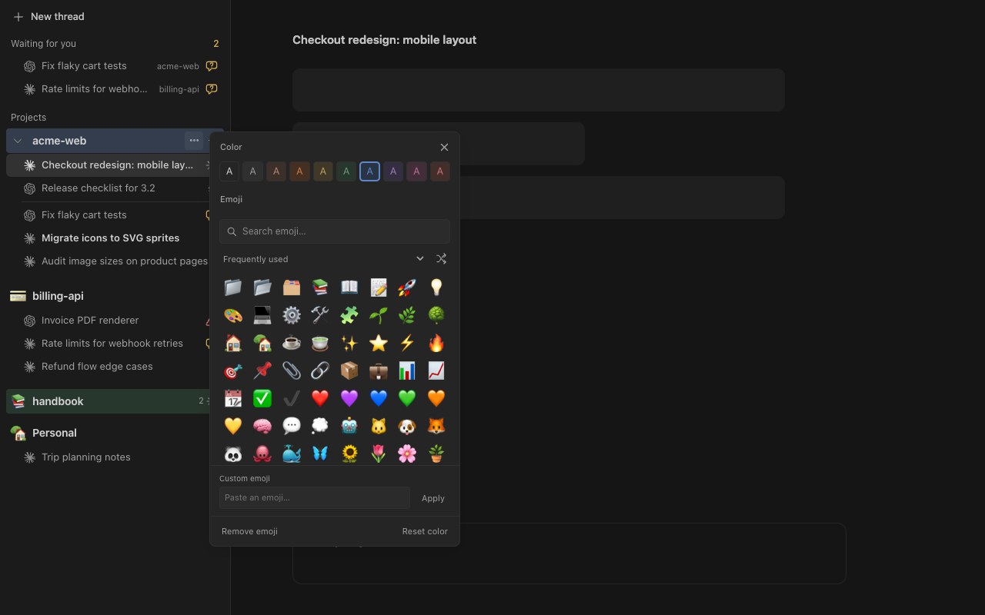This screenshot has height=615, width=985.
Task: Pick the rocket emoji
Action: click(407, 288)
